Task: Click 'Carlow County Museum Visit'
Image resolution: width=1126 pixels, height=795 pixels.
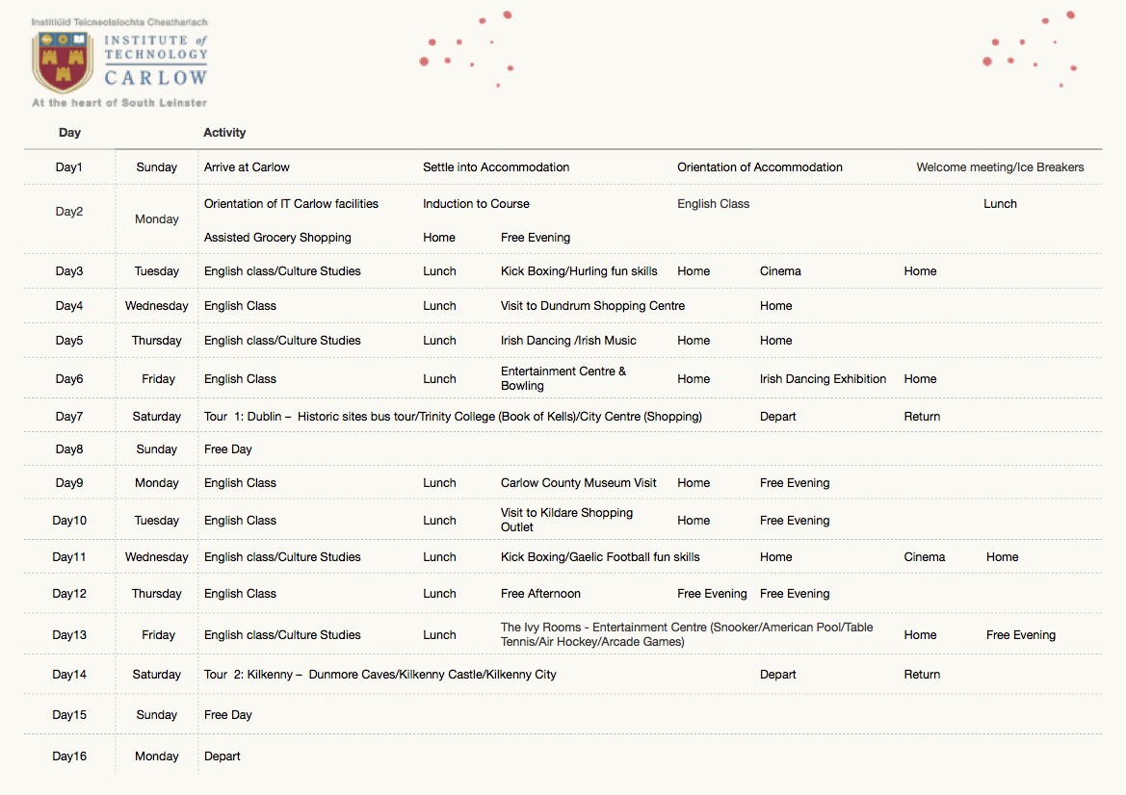Action: click(578, 483)
